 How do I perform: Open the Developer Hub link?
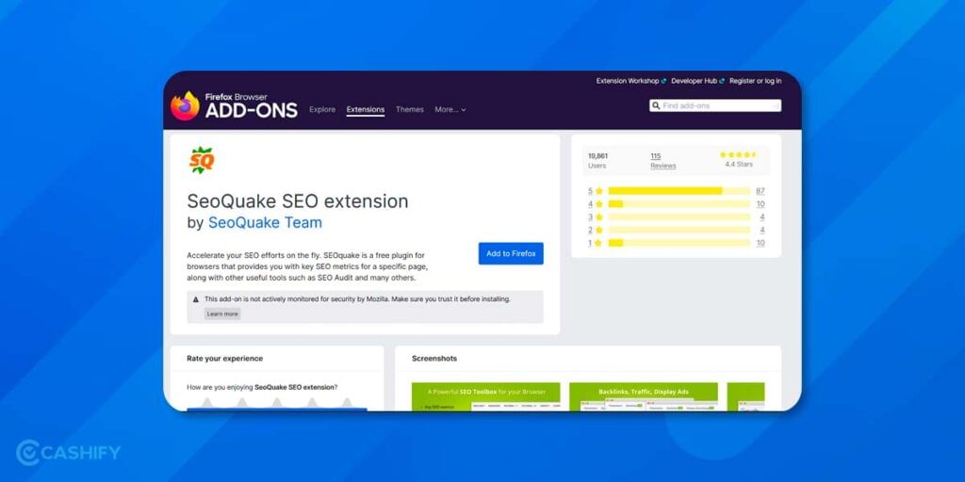(x=698, y=81)
